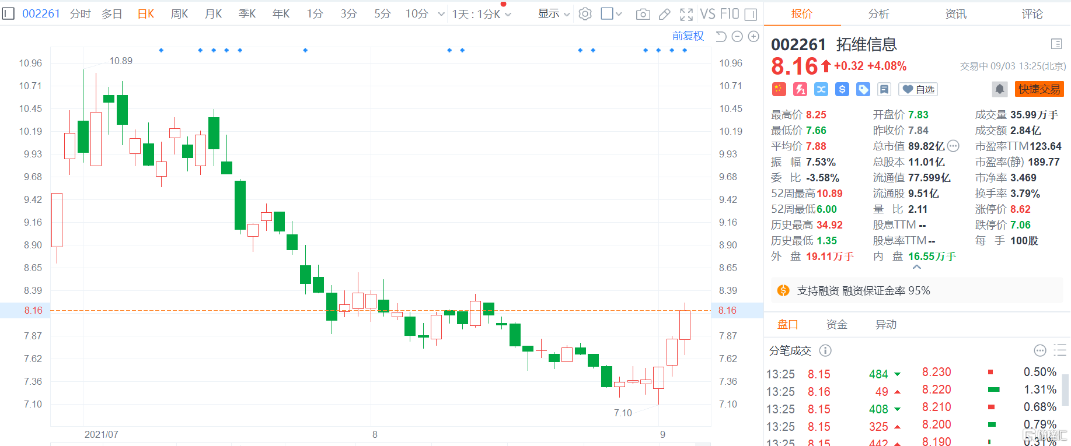Open VS compare function
Screen dimensions: 1071x446
point(707,14)
